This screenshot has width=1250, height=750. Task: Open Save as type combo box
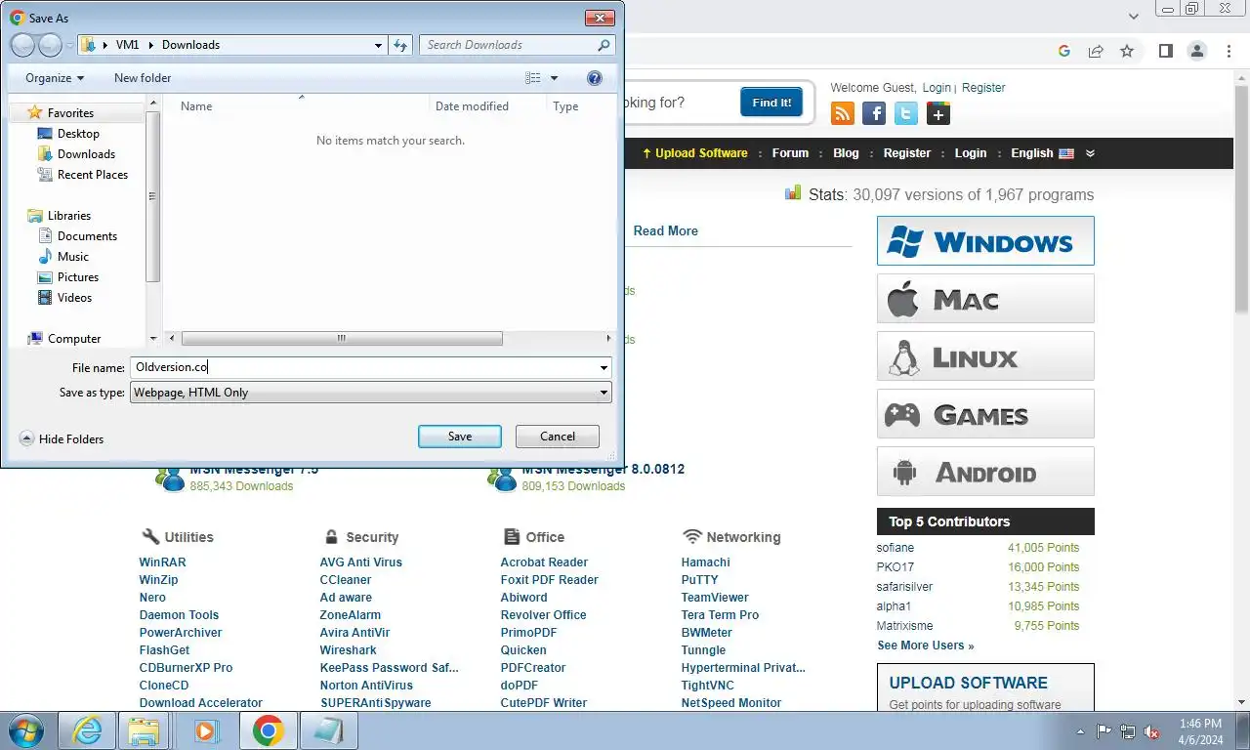point(371,393)
